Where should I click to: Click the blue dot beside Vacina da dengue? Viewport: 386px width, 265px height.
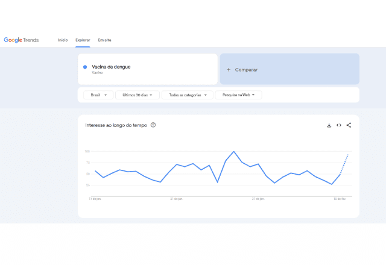[85, 67]
